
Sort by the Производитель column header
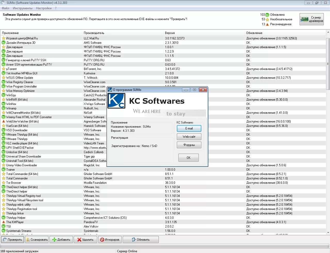(x=123, y=33)
